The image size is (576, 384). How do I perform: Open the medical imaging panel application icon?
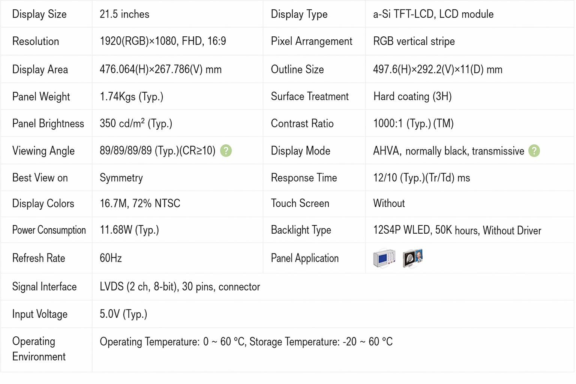[x=412, y=258]
